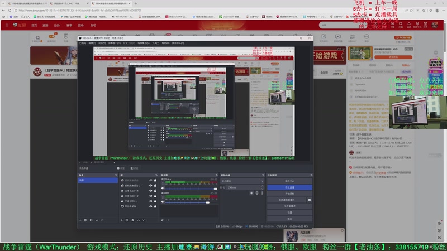The image size is (447, 251).
Task: Open audio mixer toolbar three-dot menu
Action: tap(168, 220)
